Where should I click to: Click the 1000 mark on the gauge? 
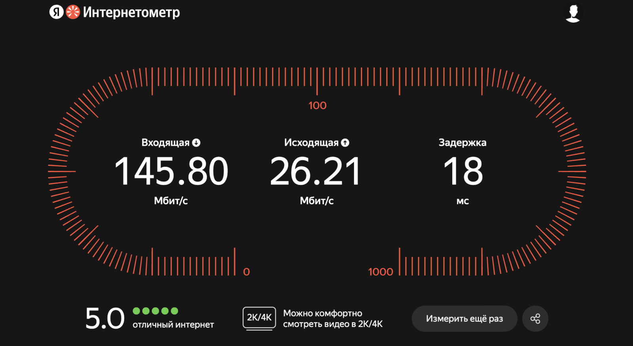(x=381, y=272)
